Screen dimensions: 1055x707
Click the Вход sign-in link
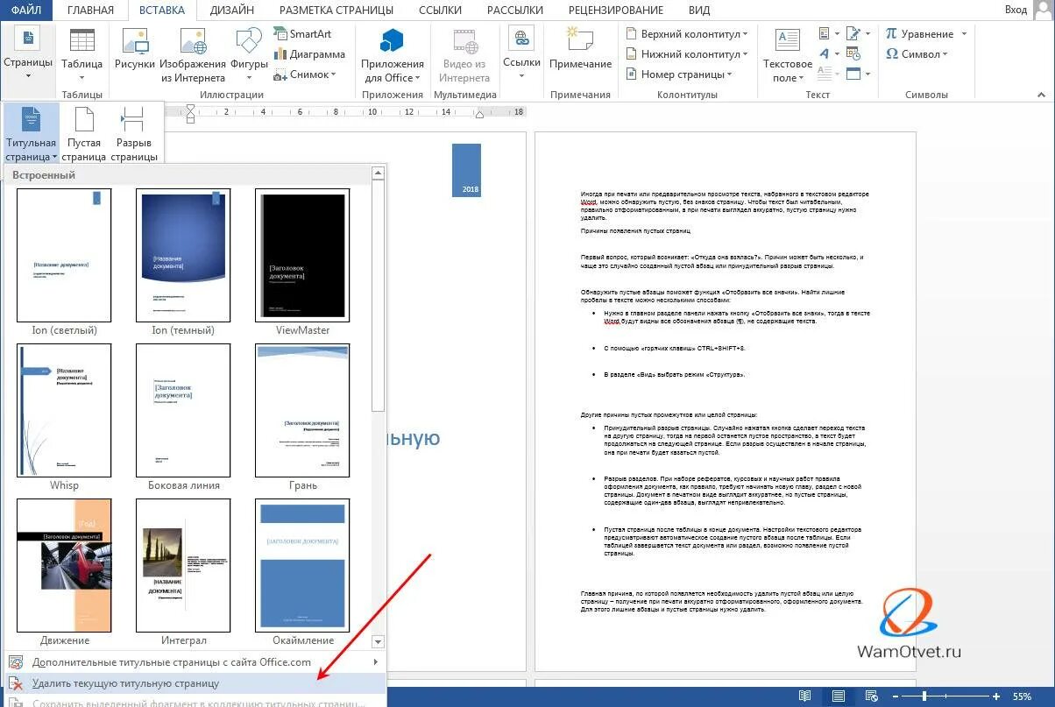pyautogui.click(x=1016, y=10)
